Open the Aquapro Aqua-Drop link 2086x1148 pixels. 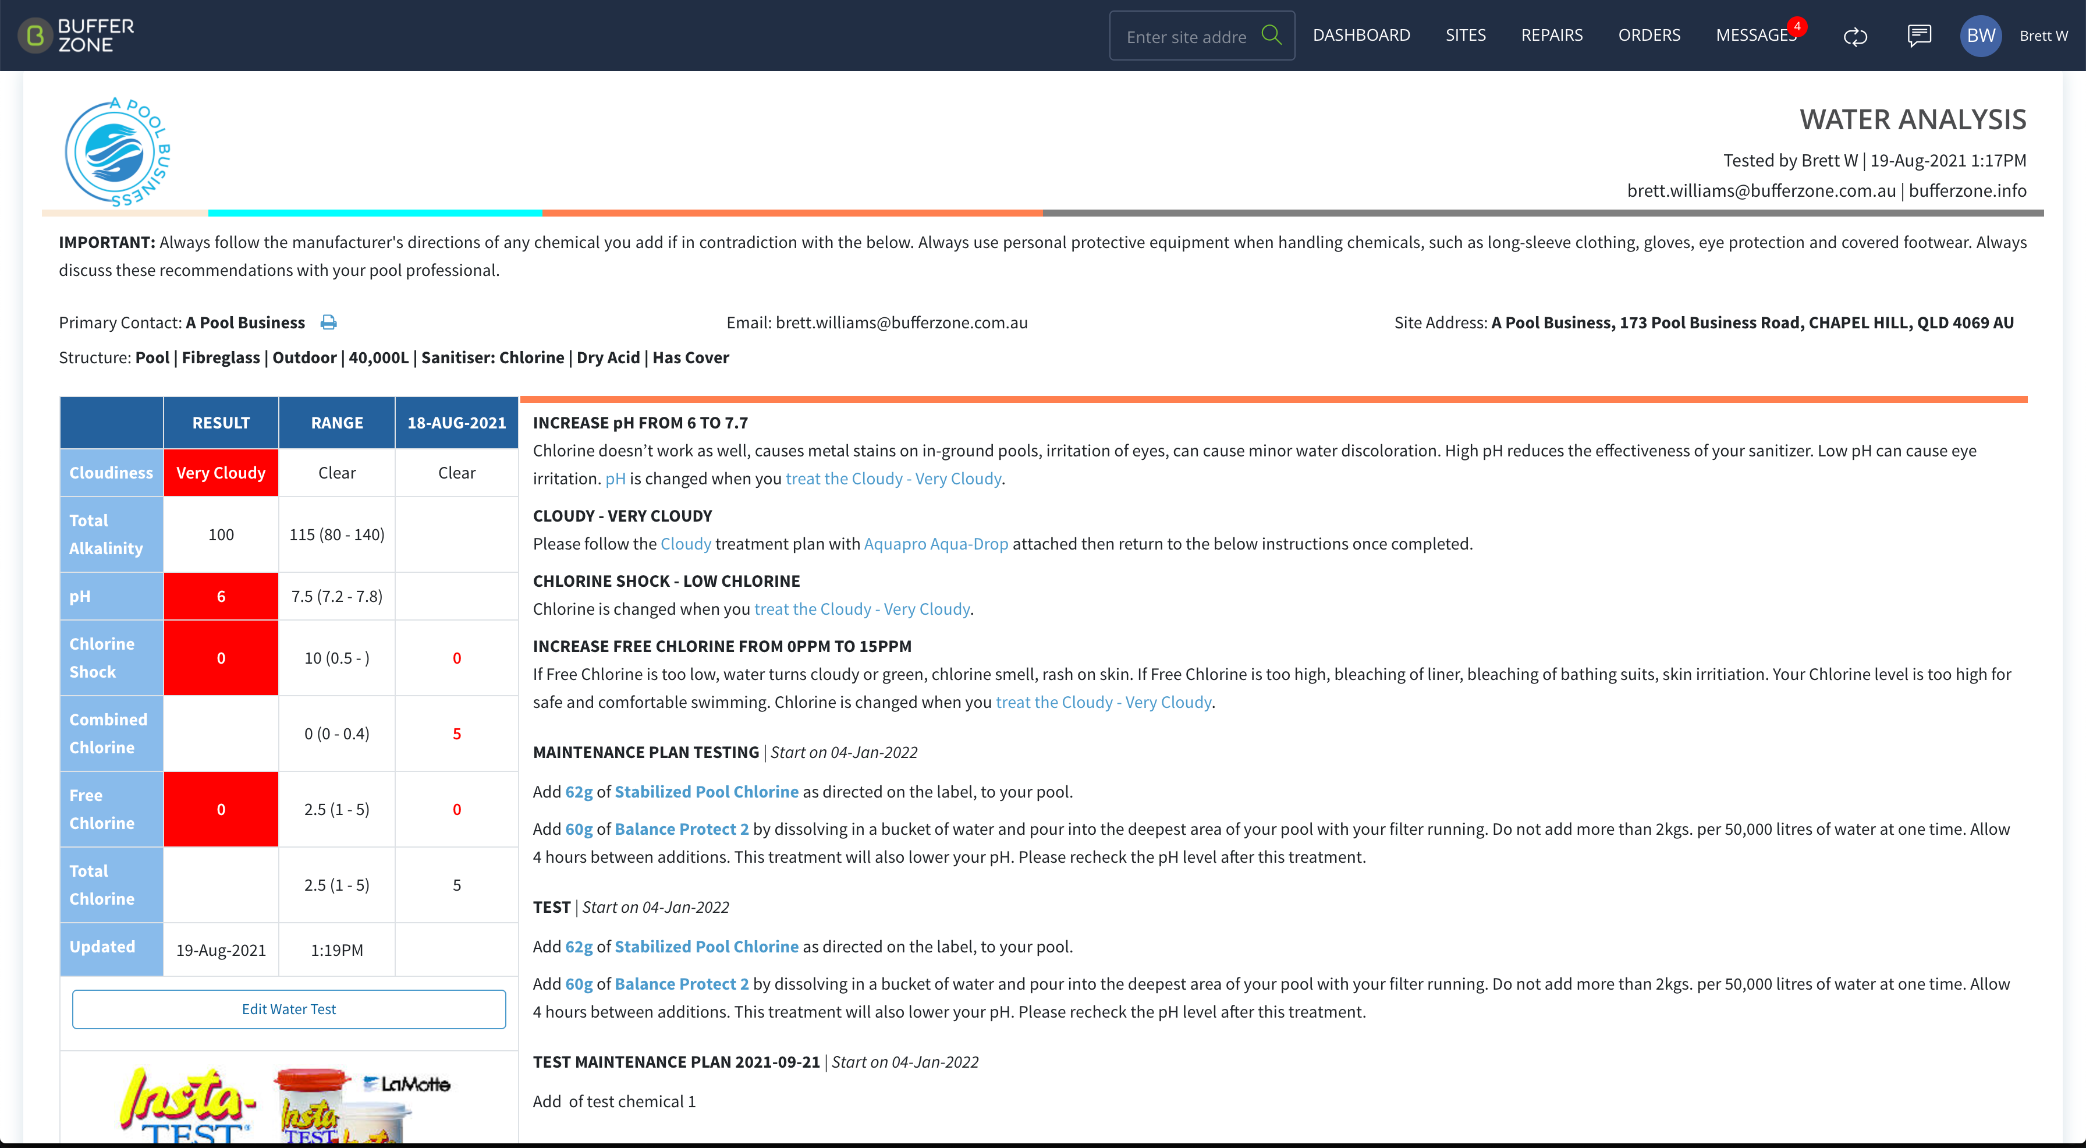(x=936, y=544)
